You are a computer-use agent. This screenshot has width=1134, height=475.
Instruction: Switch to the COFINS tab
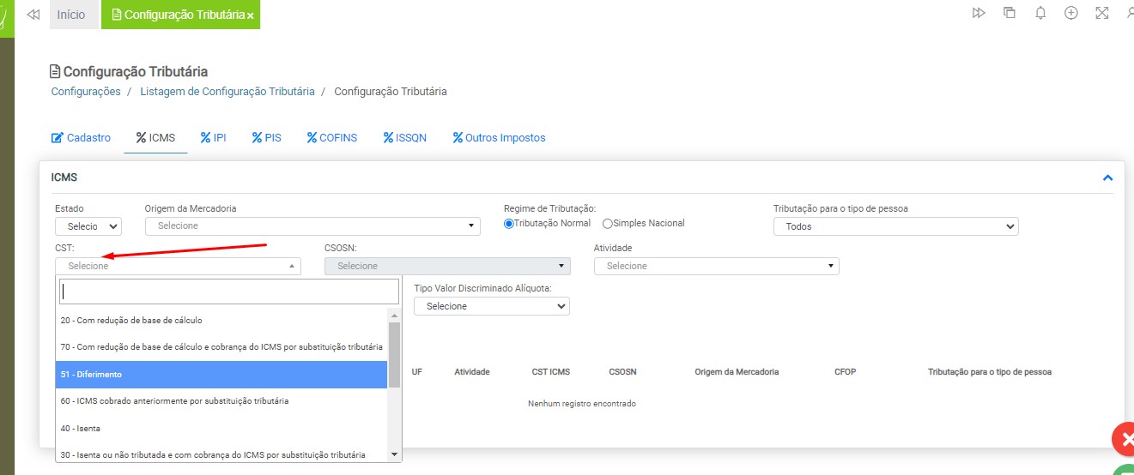click(x=331, y=137)
